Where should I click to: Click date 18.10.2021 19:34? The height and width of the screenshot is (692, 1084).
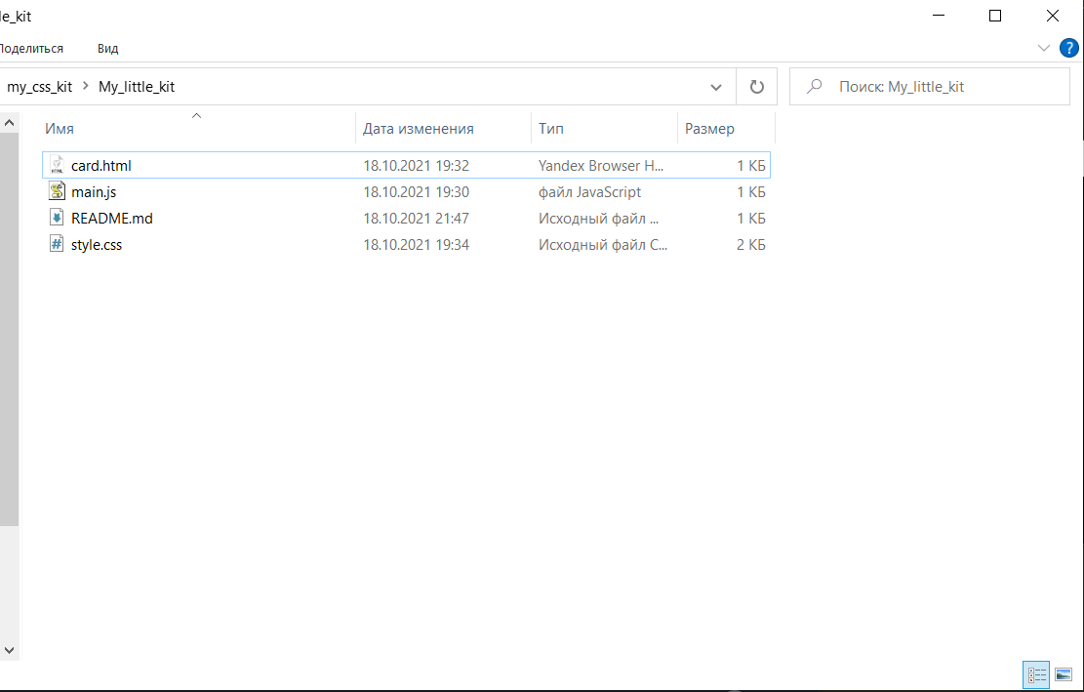tap(417, 245)
